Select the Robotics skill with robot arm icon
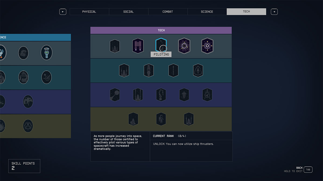Viewport: 323px width, 181px height. click(x=161, y=95)
